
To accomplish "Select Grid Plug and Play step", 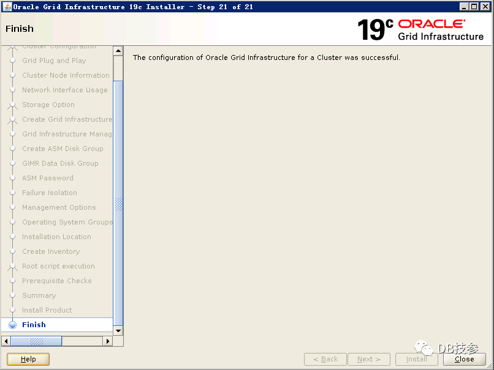I will click(54, 61).
